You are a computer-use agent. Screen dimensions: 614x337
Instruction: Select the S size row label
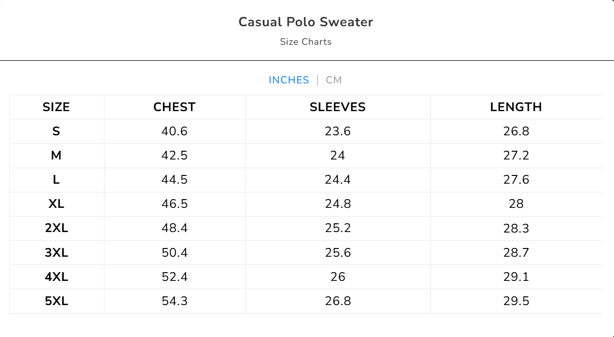(x=56, y=131)
